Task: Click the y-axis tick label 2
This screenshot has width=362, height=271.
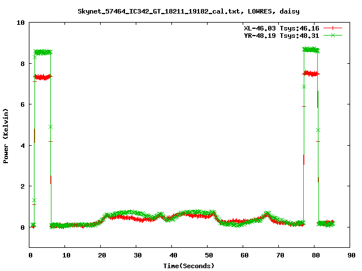Action: pyautogui.click(x=23, y=186)
